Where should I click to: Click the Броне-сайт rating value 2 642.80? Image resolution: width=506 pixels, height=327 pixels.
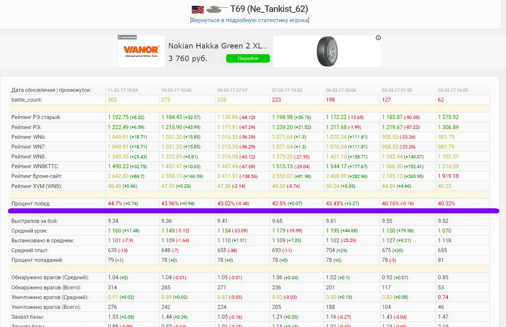click(x=118, y=176)
